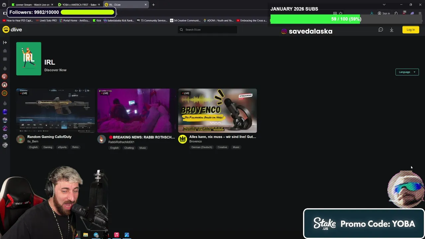Select the German (Deutsch) tag
Viewport: 425px width, 239px height.
click(x=202, y=147)
